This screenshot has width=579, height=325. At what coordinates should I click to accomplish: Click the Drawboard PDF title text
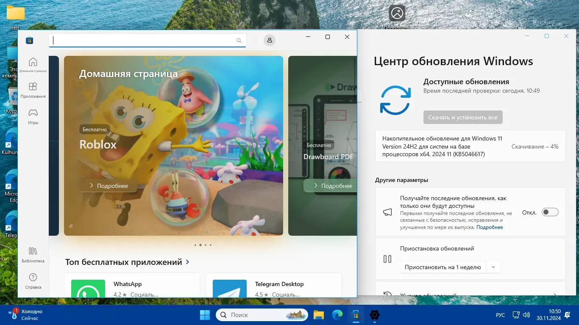coord(328,157)
